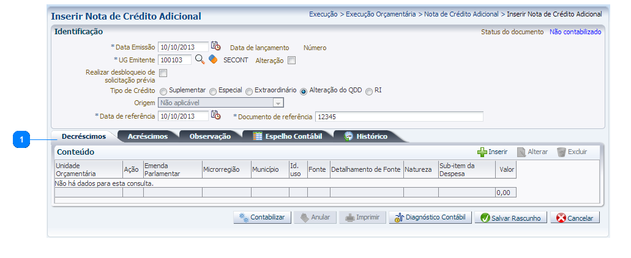
Task: Click the UG Emitente magnifier search icon
Action: [200, 59]
